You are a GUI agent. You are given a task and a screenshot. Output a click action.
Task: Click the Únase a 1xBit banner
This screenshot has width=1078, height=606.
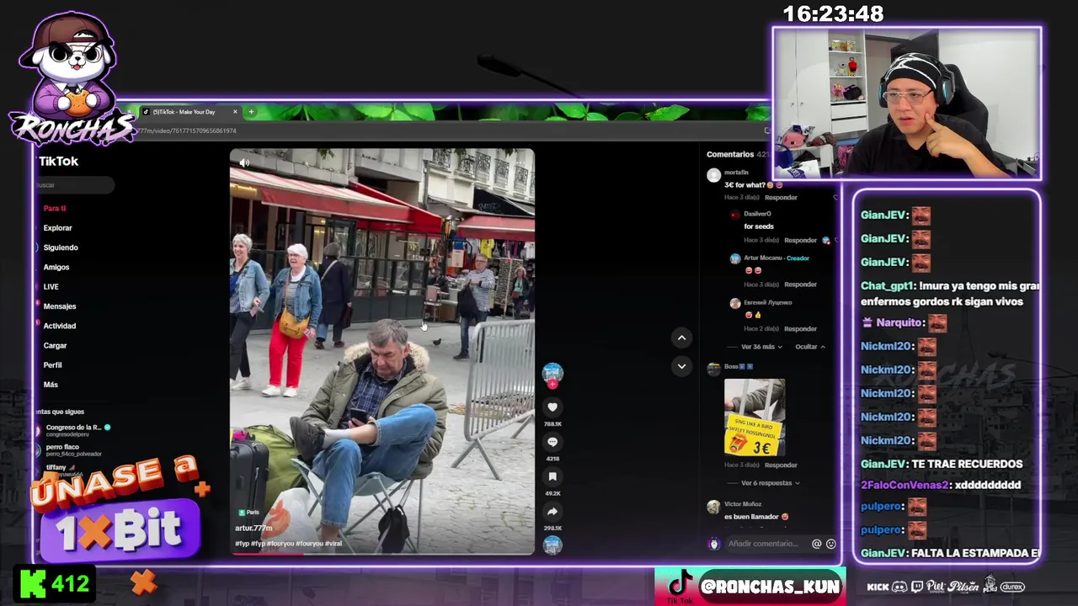[x=118, y=510]
